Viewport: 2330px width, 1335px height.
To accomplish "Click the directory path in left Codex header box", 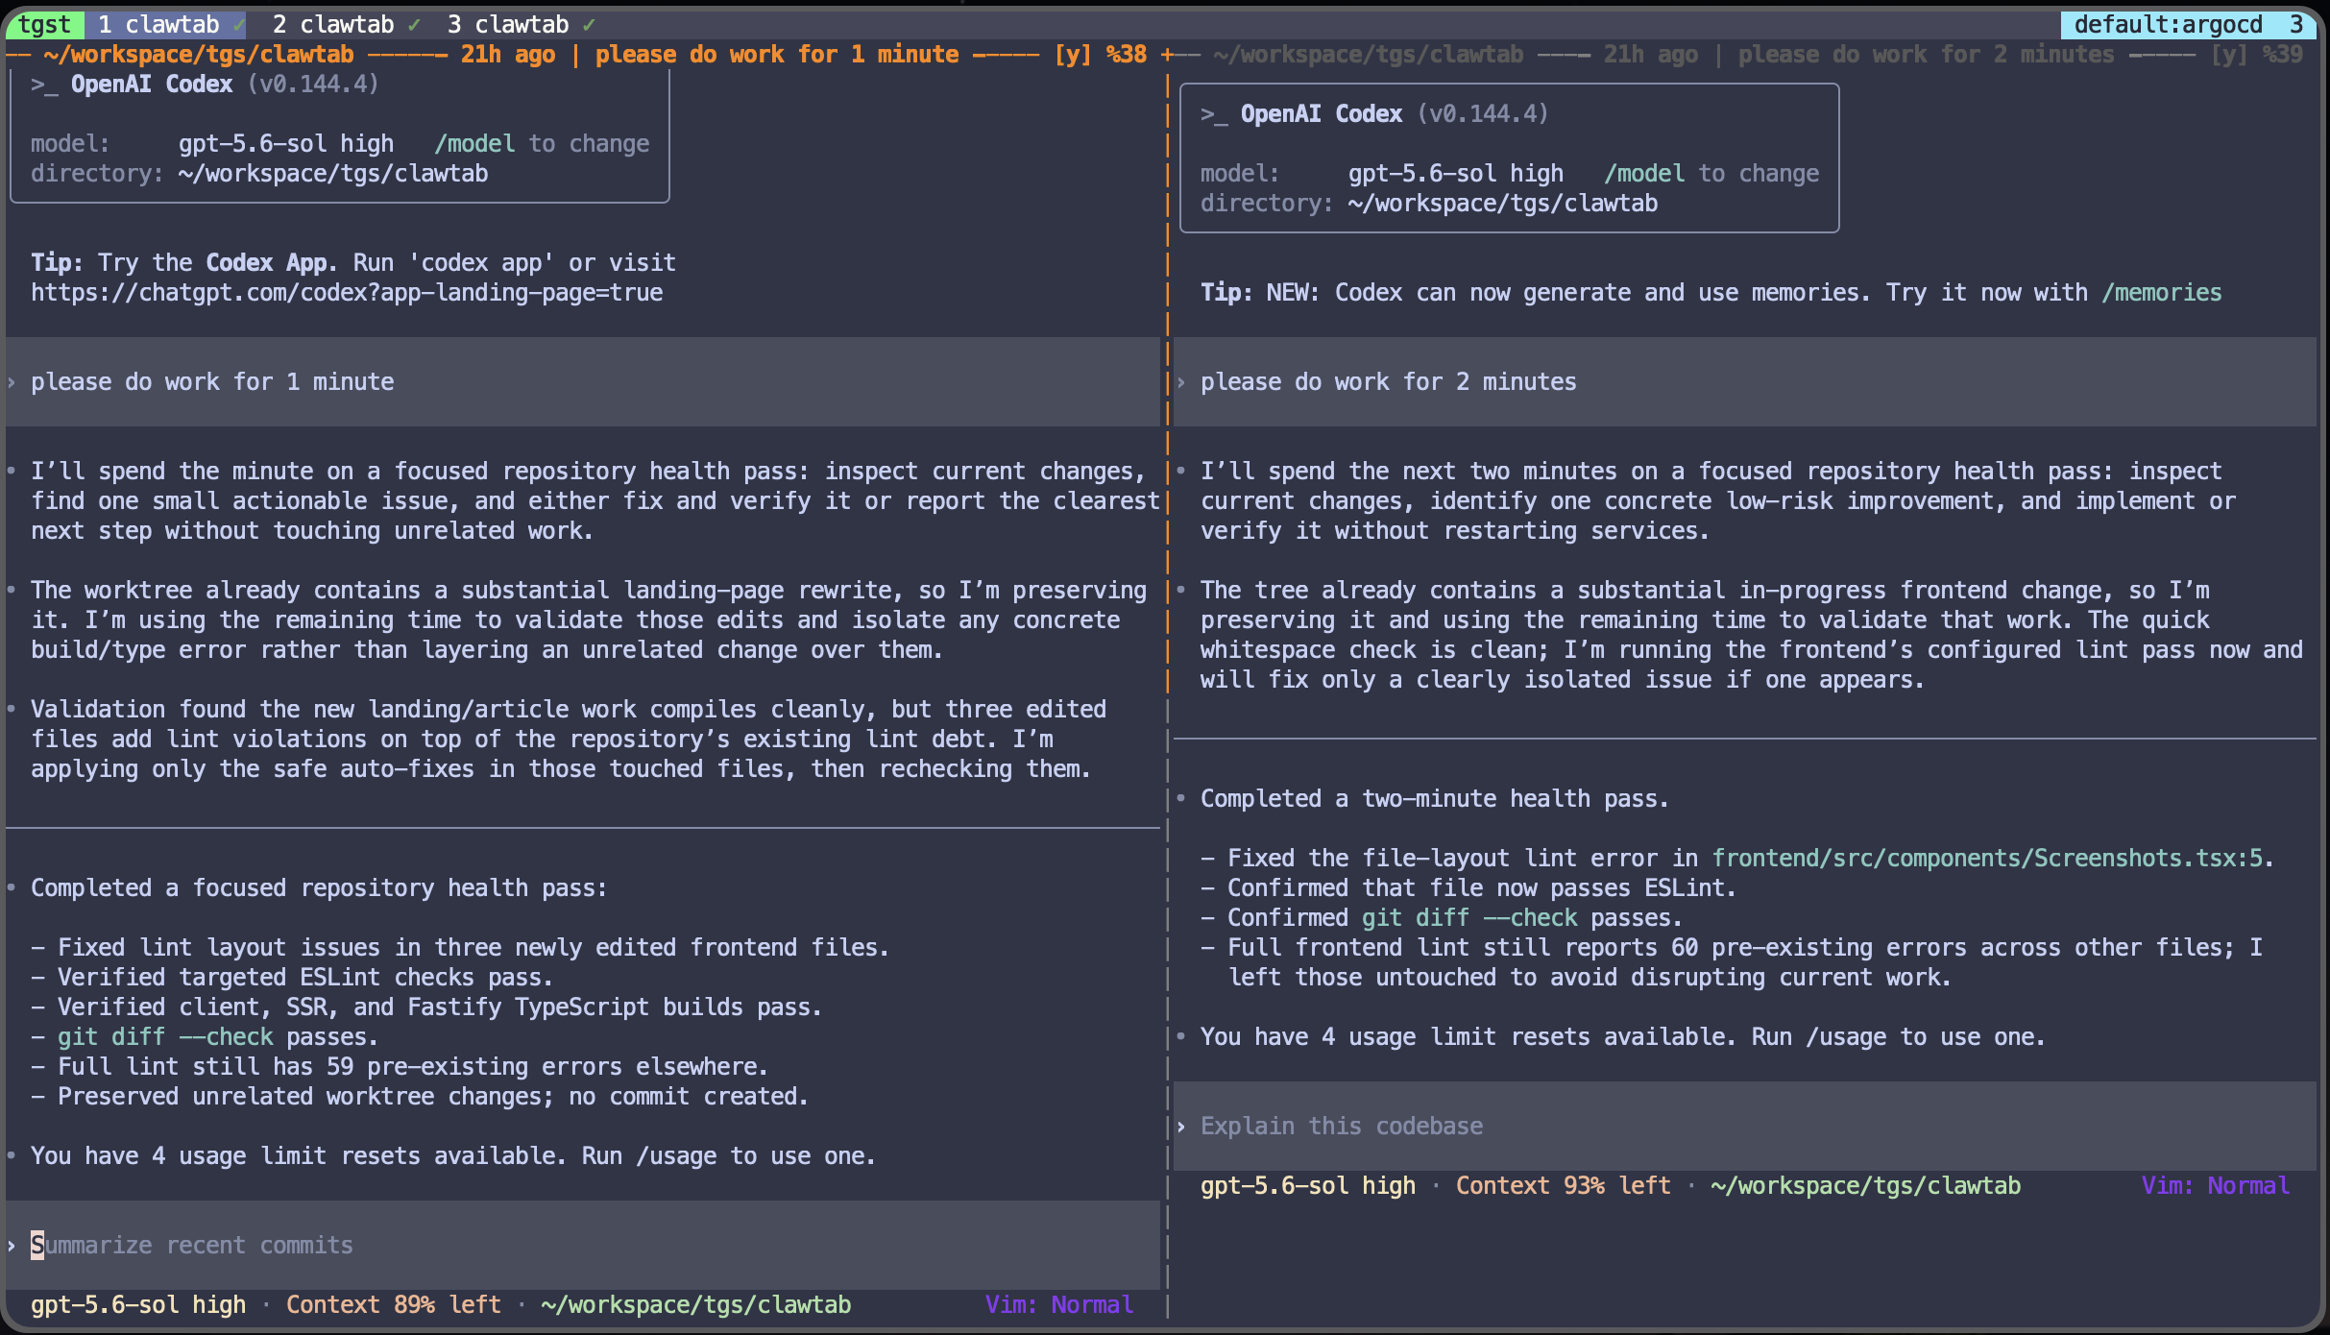I will (x=333, y=173).
